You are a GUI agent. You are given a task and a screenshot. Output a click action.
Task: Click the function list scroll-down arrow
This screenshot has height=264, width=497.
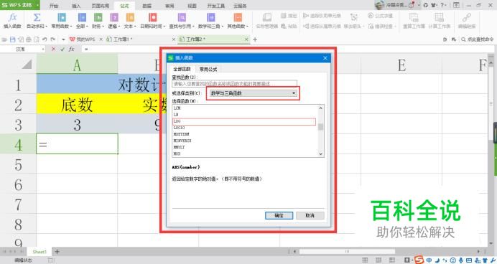pyautogui.click(x=320, y=154)
